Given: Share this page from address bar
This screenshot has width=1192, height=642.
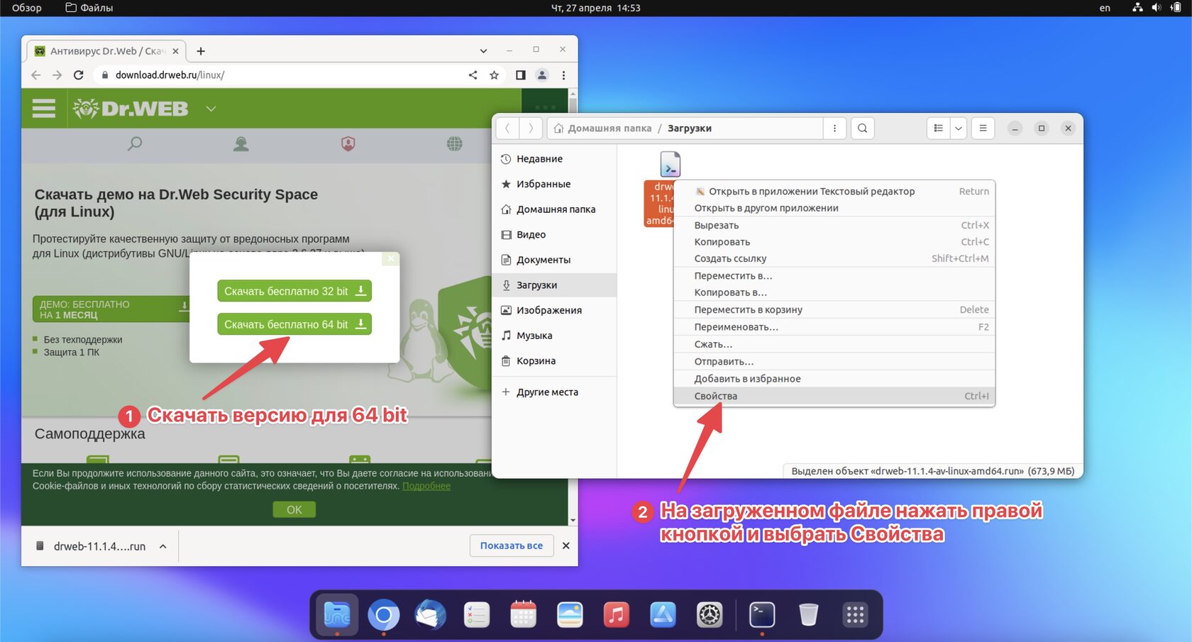Looking at the screenshot, I should pos(473,75).
